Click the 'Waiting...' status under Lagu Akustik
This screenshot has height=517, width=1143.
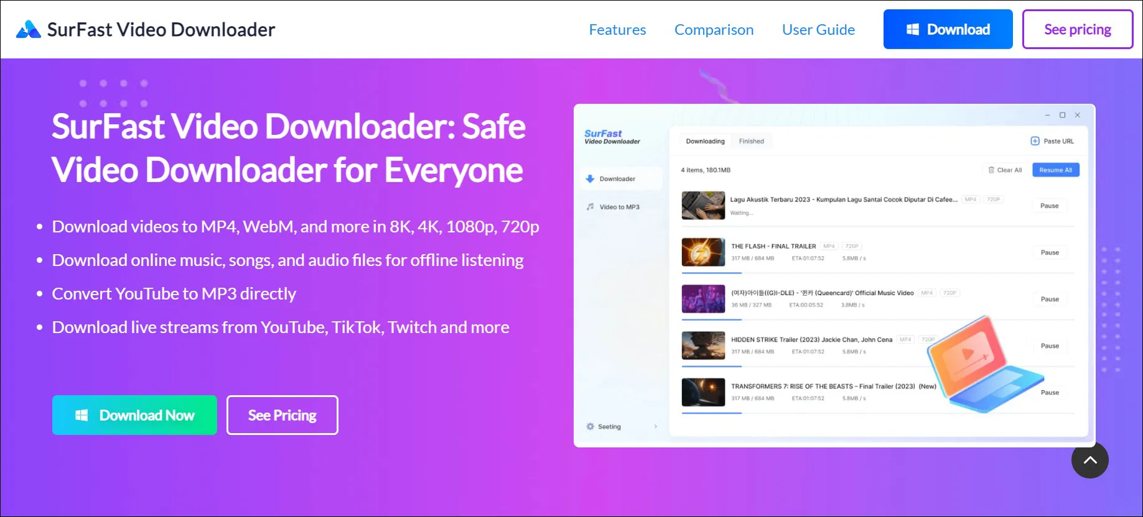tap(742, 213)
